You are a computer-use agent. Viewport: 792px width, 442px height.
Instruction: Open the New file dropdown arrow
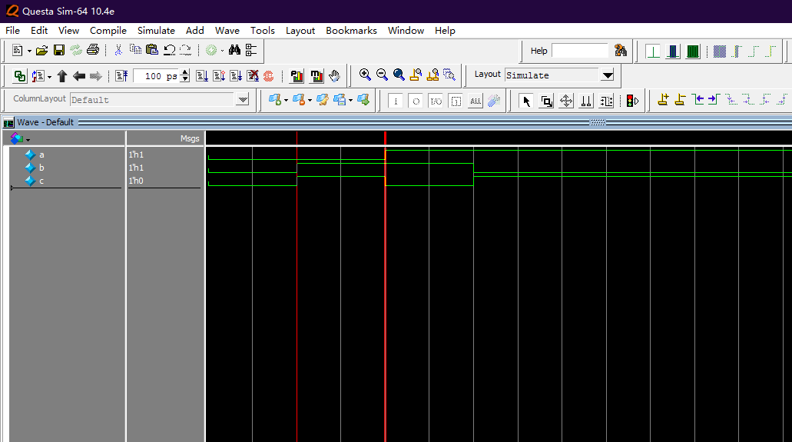tap(29, 51)
